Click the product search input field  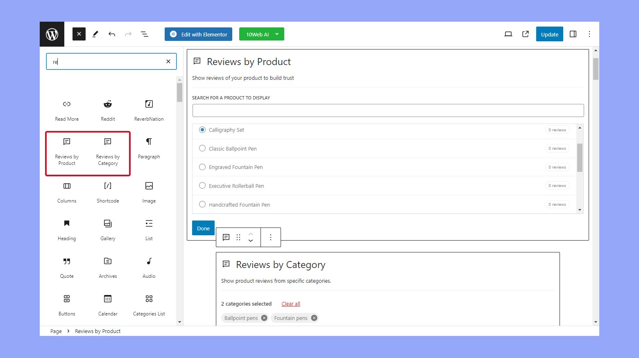[x=388, y=110]
